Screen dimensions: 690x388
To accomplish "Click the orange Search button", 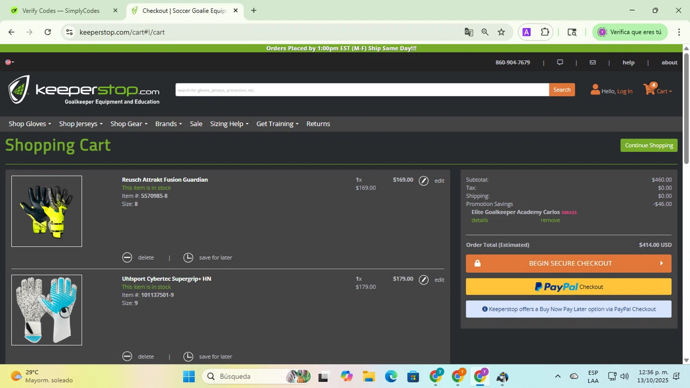I will click(562, 90).
